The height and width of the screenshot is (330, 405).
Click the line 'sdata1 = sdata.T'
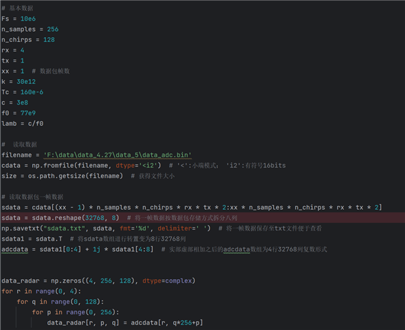[32, 239]
